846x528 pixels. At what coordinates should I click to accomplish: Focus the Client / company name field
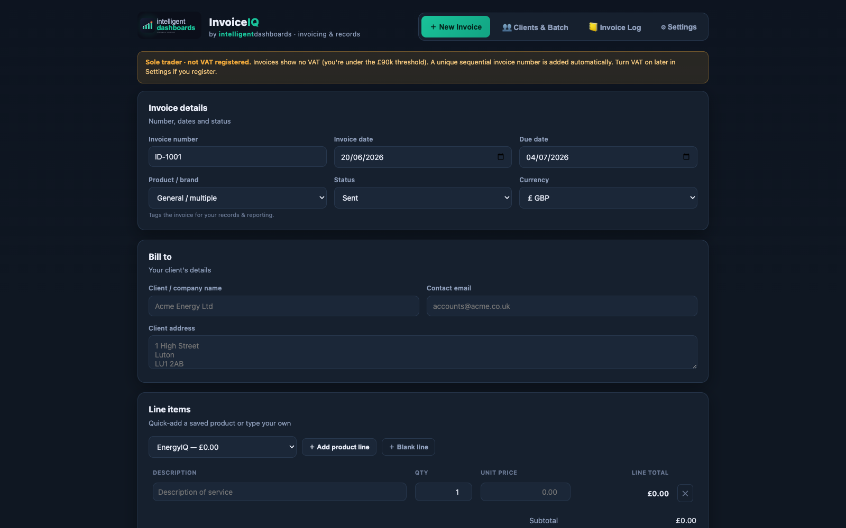(x=283, y=306)
